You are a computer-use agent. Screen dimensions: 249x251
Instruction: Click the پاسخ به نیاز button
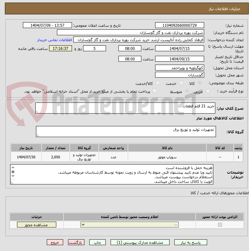click(191, 243)
